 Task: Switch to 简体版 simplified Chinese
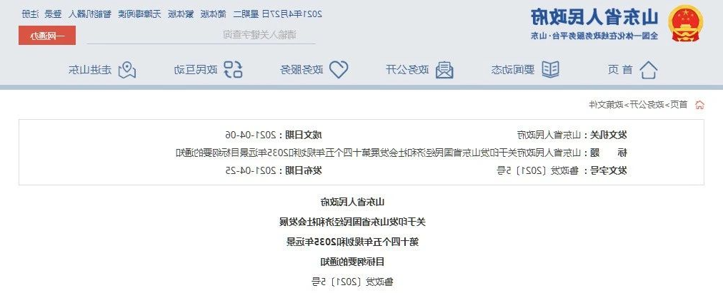click(x=214, y=14)
